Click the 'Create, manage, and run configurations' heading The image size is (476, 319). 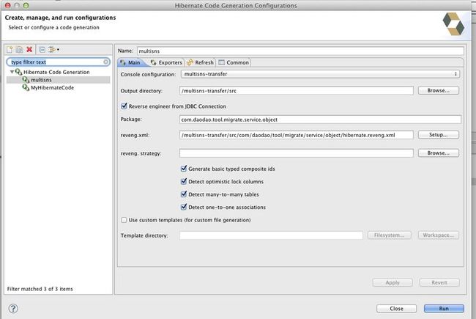60,18
